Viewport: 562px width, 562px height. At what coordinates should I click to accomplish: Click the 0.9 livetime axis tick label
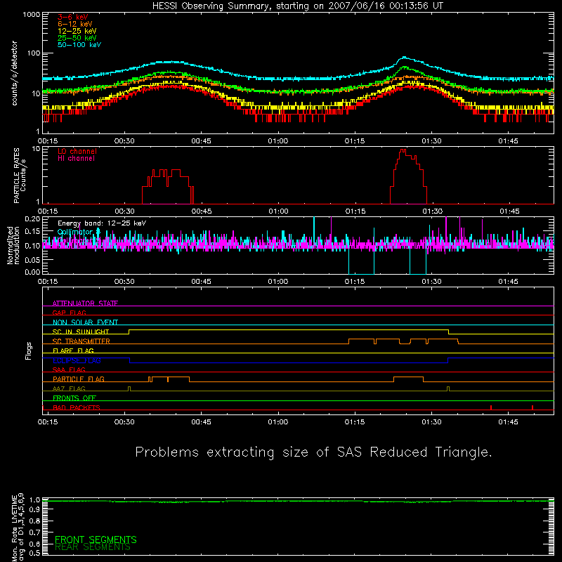(x=34, y=510)
